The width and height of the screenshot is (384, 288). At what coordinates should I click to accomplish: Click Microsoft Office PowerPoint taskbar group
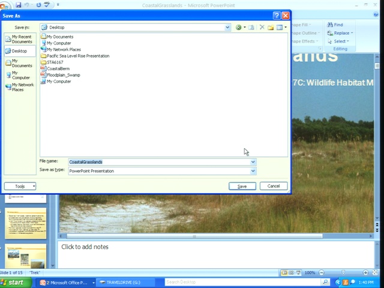click(67, 283)
